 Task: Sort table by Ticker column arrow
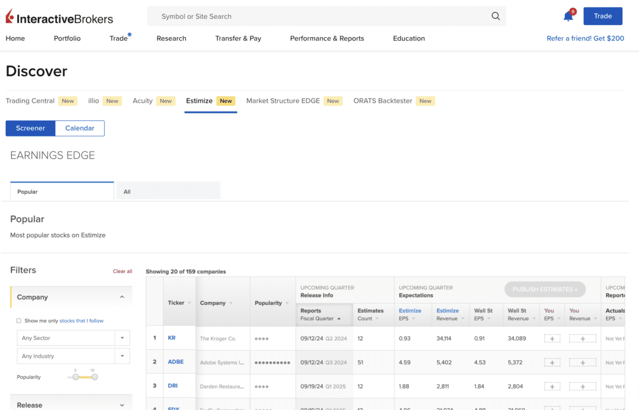189,303
